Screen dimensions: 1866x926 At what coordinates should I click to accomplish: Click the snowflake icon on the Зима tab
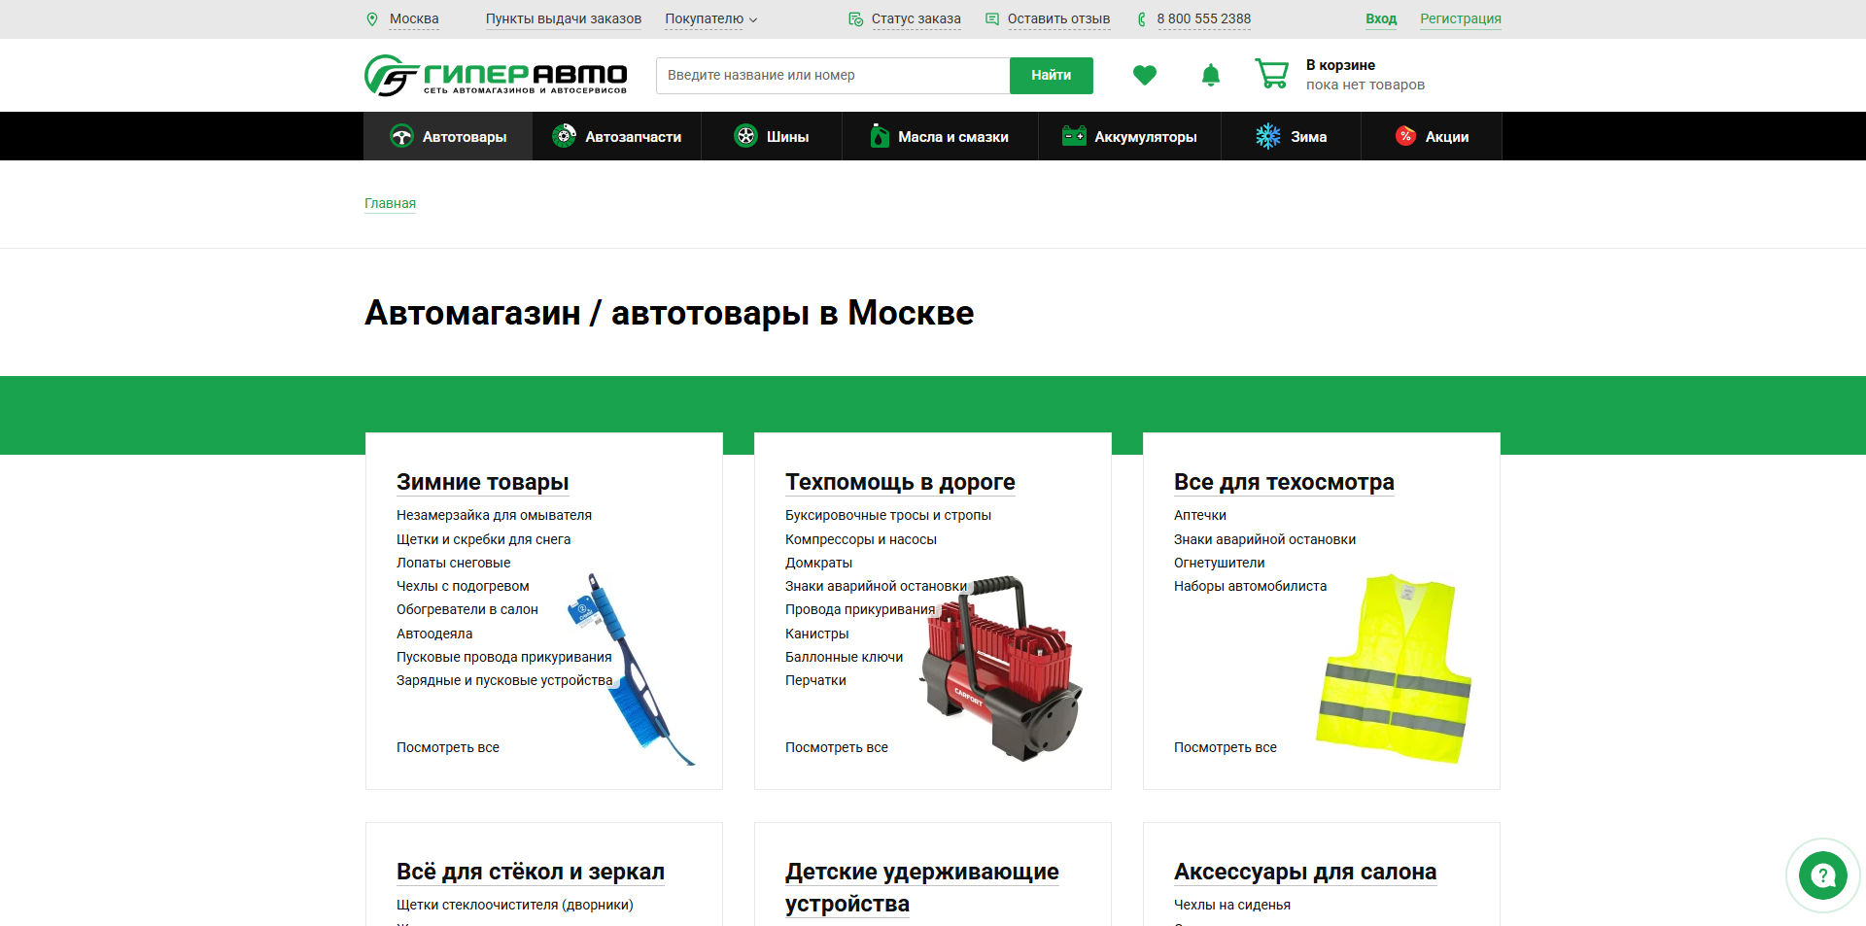[x=1266, y=136]
